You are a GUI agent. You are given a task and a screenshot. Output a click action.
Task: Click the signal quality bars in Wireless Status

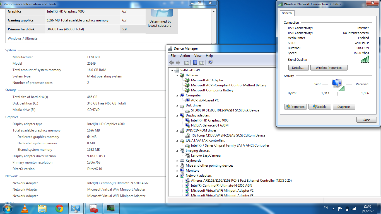tap(365, 59)
